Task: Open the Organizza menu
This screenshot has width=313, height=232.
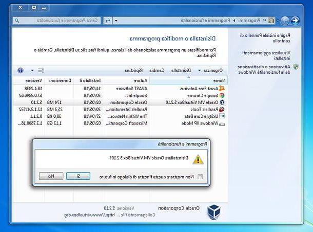Action: tap(213, 71)
